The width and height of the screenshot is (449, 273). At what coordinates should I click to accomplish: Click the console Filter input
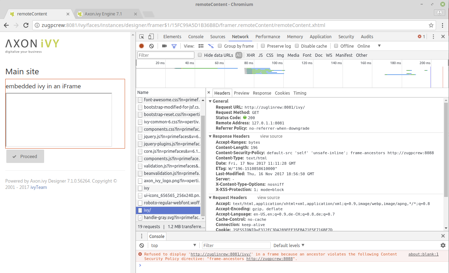pyautogui.click(x=236, y=245)
